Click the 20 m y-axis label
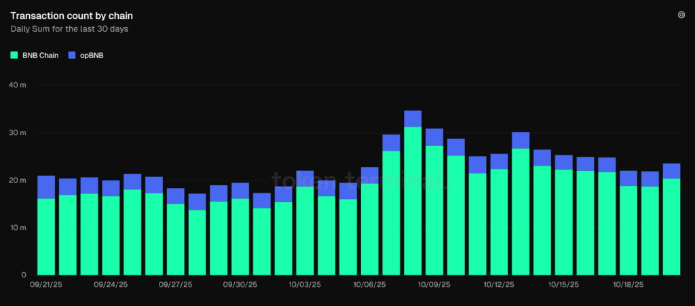 18,180
